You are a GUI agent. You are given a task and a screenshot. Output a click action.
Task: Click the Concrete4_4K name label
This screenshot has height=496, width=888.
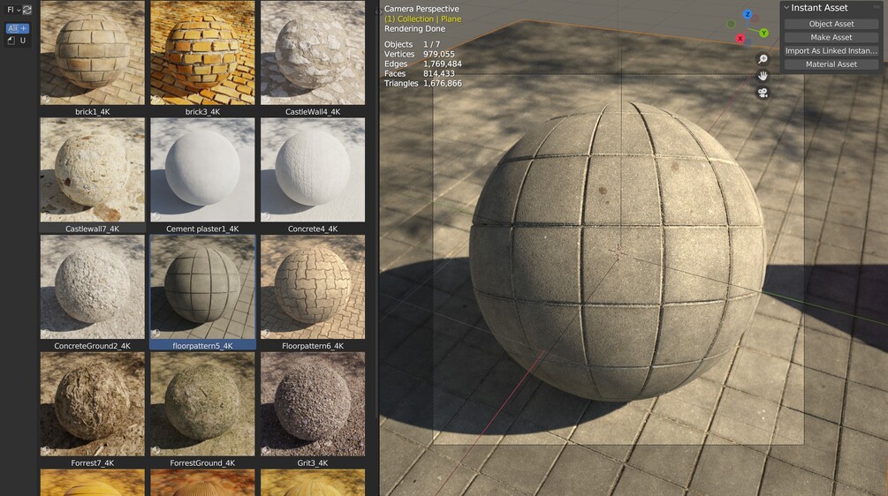[313, 229]
